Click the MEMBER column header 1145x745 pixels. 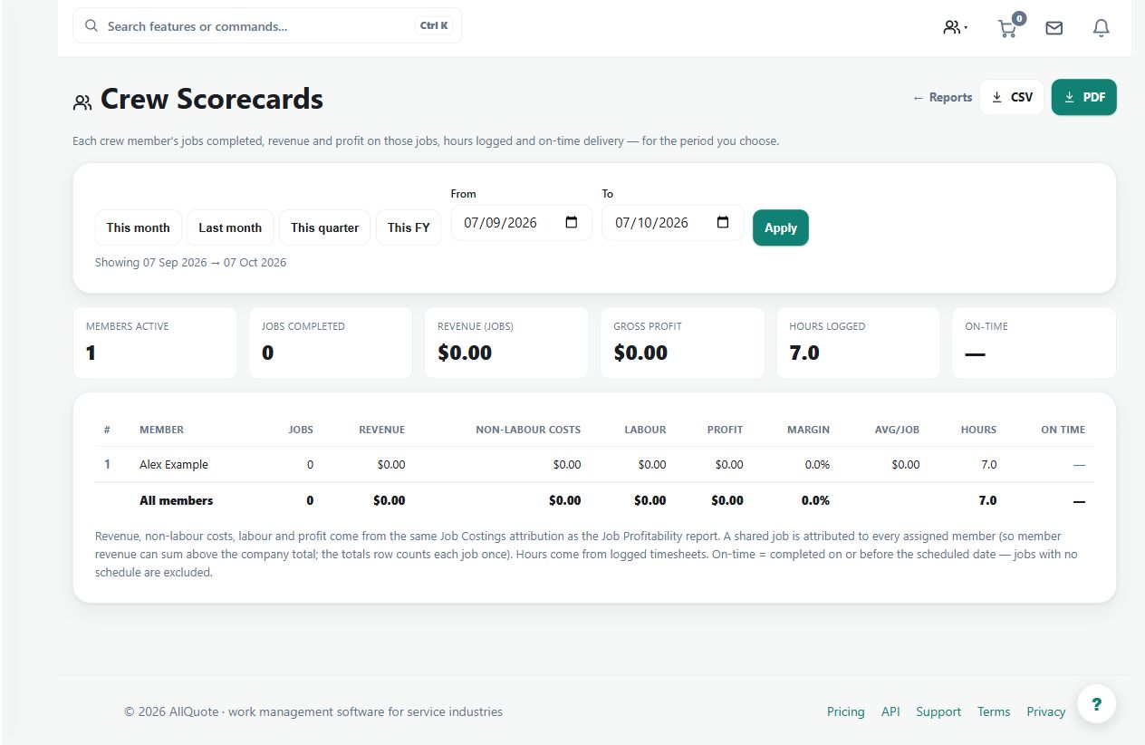[x=161, y=430]
